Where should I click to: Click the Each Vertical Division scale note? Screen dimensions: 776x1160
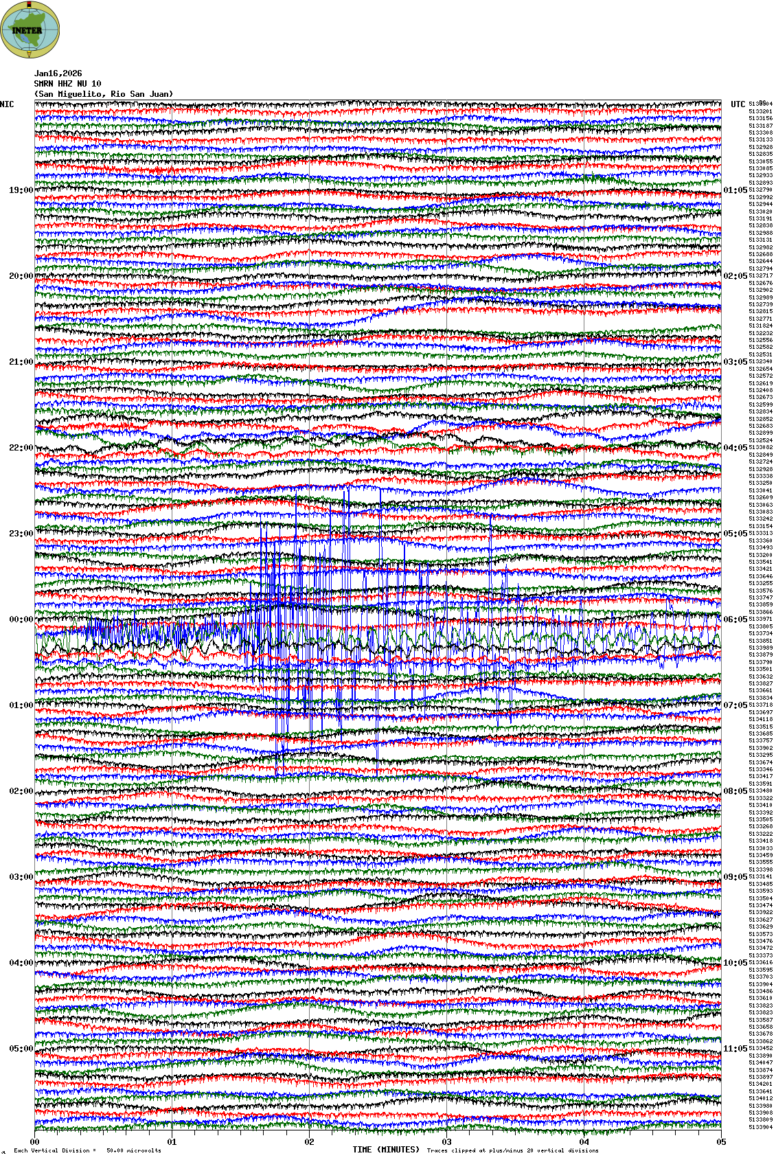[87, 1150]
